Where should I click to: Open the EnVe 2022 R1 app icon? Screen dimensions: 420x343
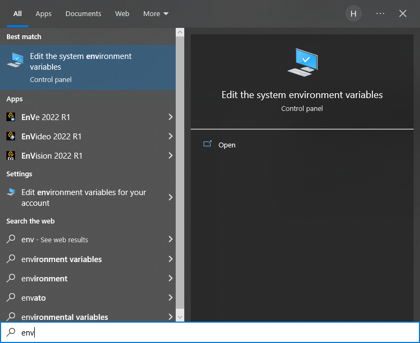pyautogui.click(x=11, y=117)
